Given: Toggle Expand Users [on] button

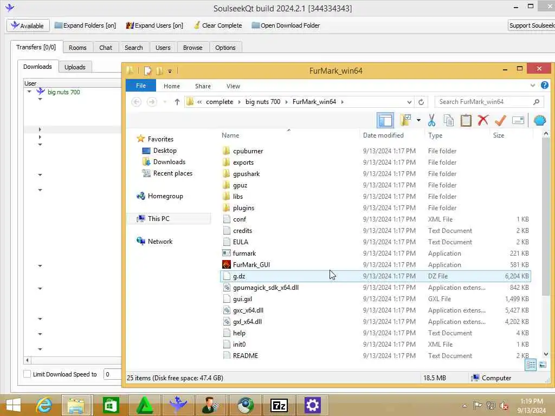Looking at the screenshot, I should click(x=154, y=25).
